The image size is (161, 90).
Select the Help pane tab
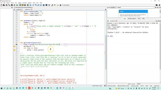coord(125,18)
